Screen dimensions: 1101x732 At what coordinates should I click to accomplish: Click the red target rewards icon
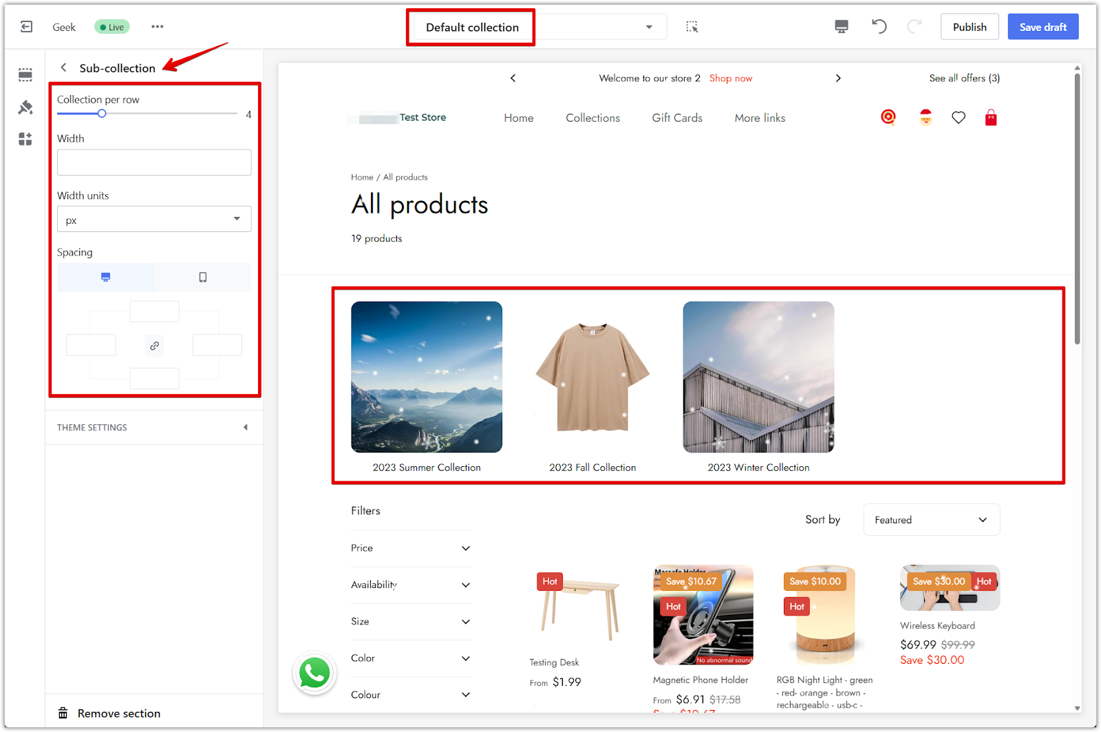[888, 117]
